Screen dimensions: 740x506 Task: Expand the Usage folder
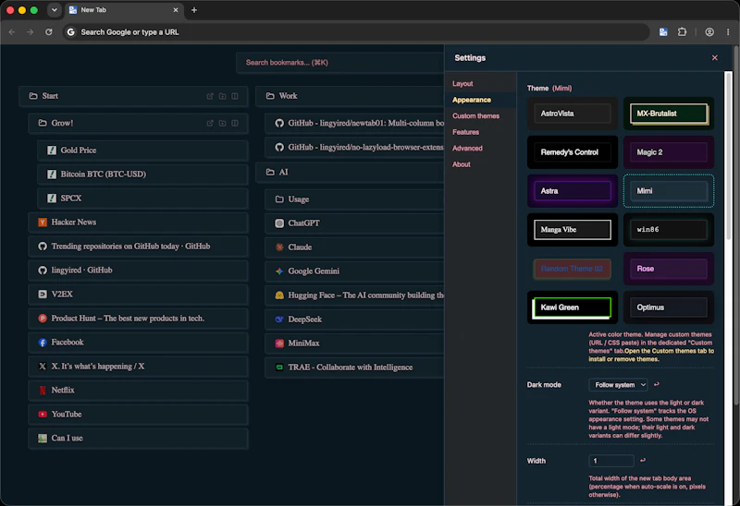[279, 199]
